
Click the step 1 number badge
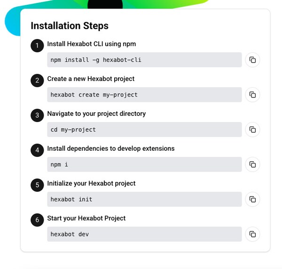37,46
